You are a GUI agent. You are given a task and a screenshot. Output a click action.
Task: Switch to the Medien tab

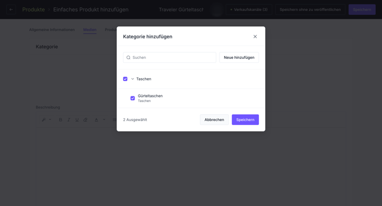pos(90,30)
